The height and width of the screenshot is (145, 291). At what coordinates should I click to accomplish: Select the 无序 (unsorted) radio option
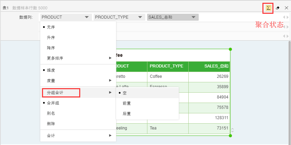click(x=51, y=27)
